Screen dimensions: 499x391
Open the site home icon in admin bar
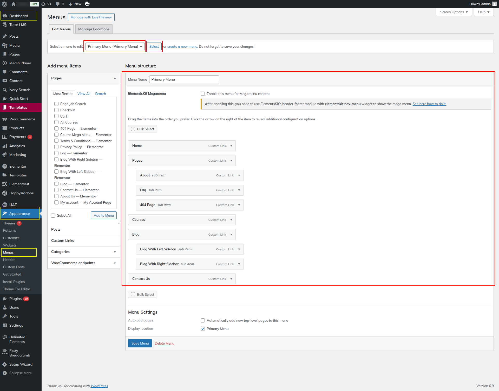[14, 4]
